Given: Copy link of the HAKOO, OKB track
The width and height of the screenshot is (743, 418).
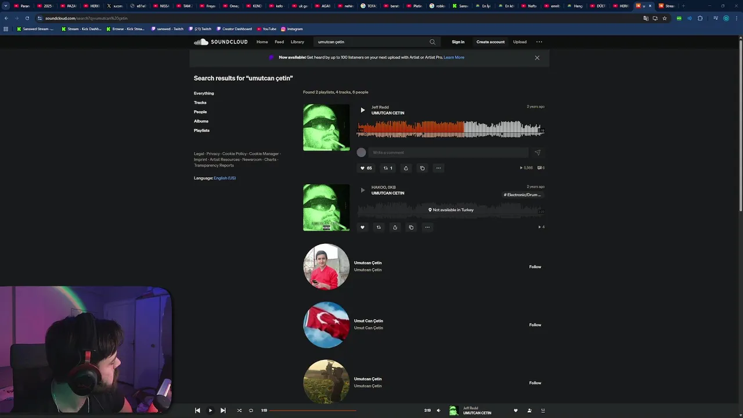Looking at the screenshot, I should (x=411, y=228).
